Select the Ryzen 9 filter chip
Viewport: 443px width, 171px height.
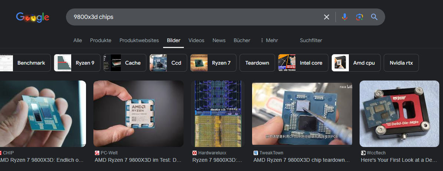[77, 63]
